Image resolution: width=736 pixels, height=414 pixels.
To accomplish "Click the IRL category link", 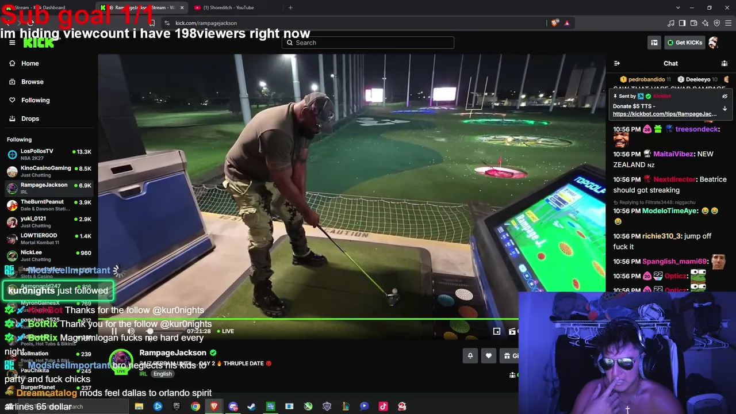I will pos(143,374).
